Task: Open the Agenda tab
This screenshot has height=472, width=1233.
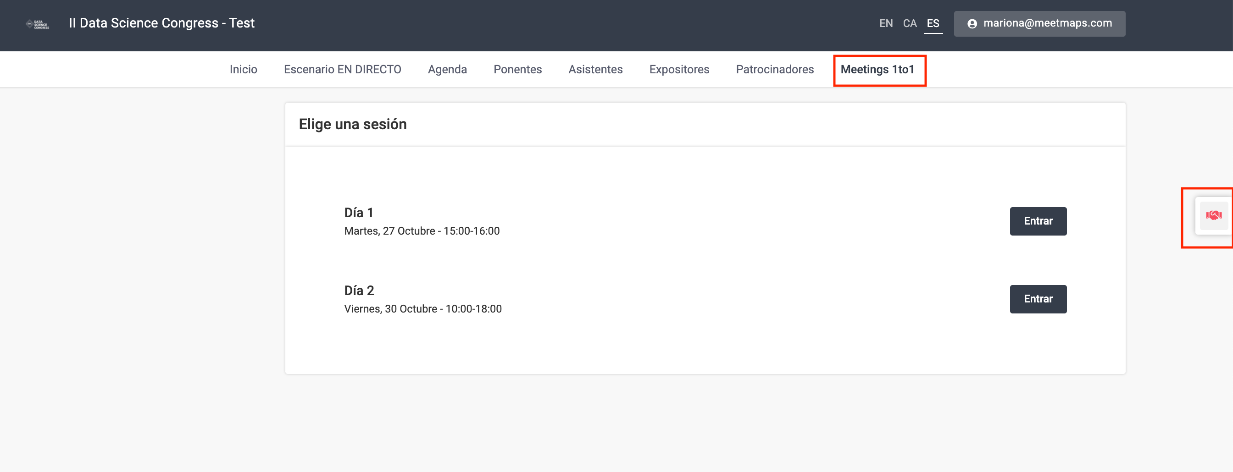Action: (447, 69)
